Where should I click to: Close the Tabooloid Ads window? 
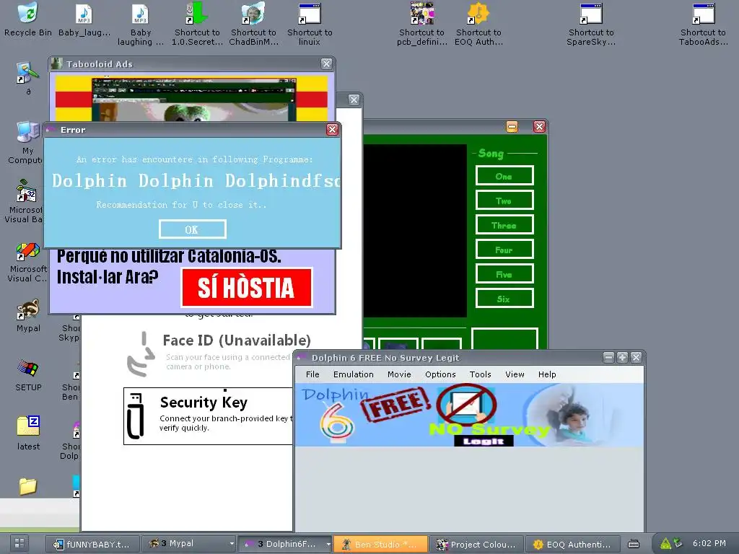tap(327, 63)
